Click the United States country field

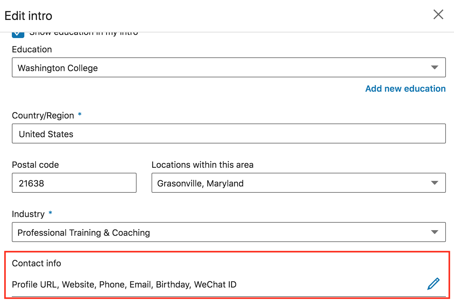click(x=229, y=134)
